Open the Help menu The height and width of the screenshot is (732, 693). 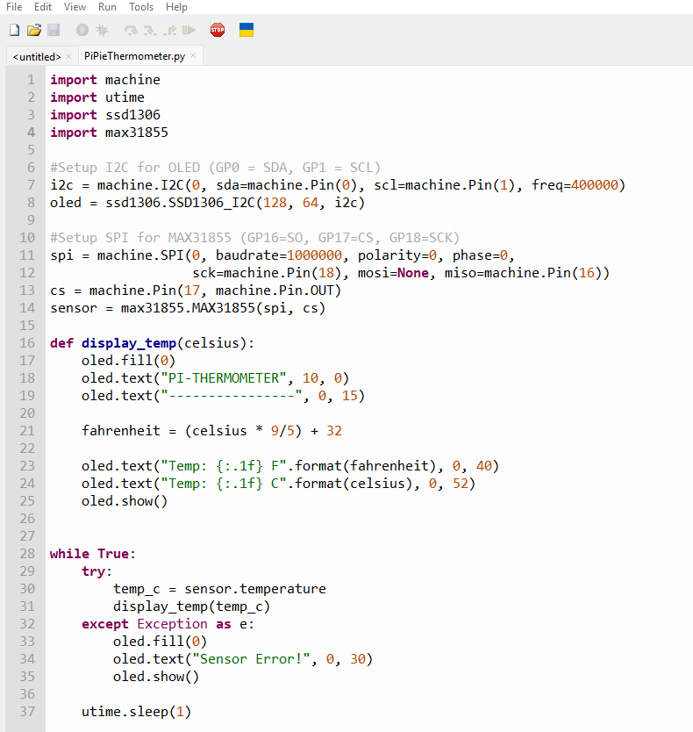point(176,7)
